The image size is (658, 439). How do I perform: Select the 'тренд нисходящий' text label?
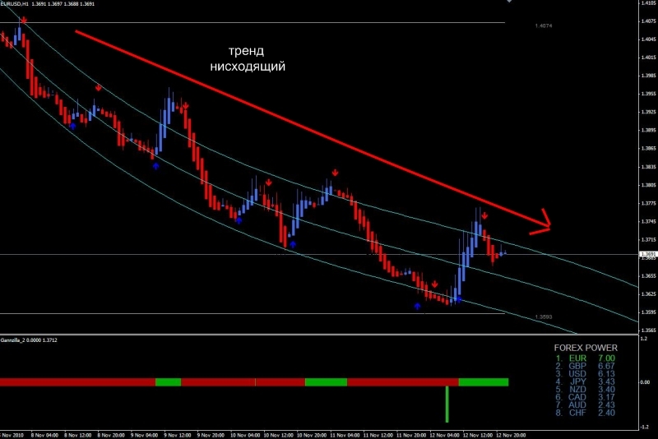pyautogui.click(x=248, y=58)
